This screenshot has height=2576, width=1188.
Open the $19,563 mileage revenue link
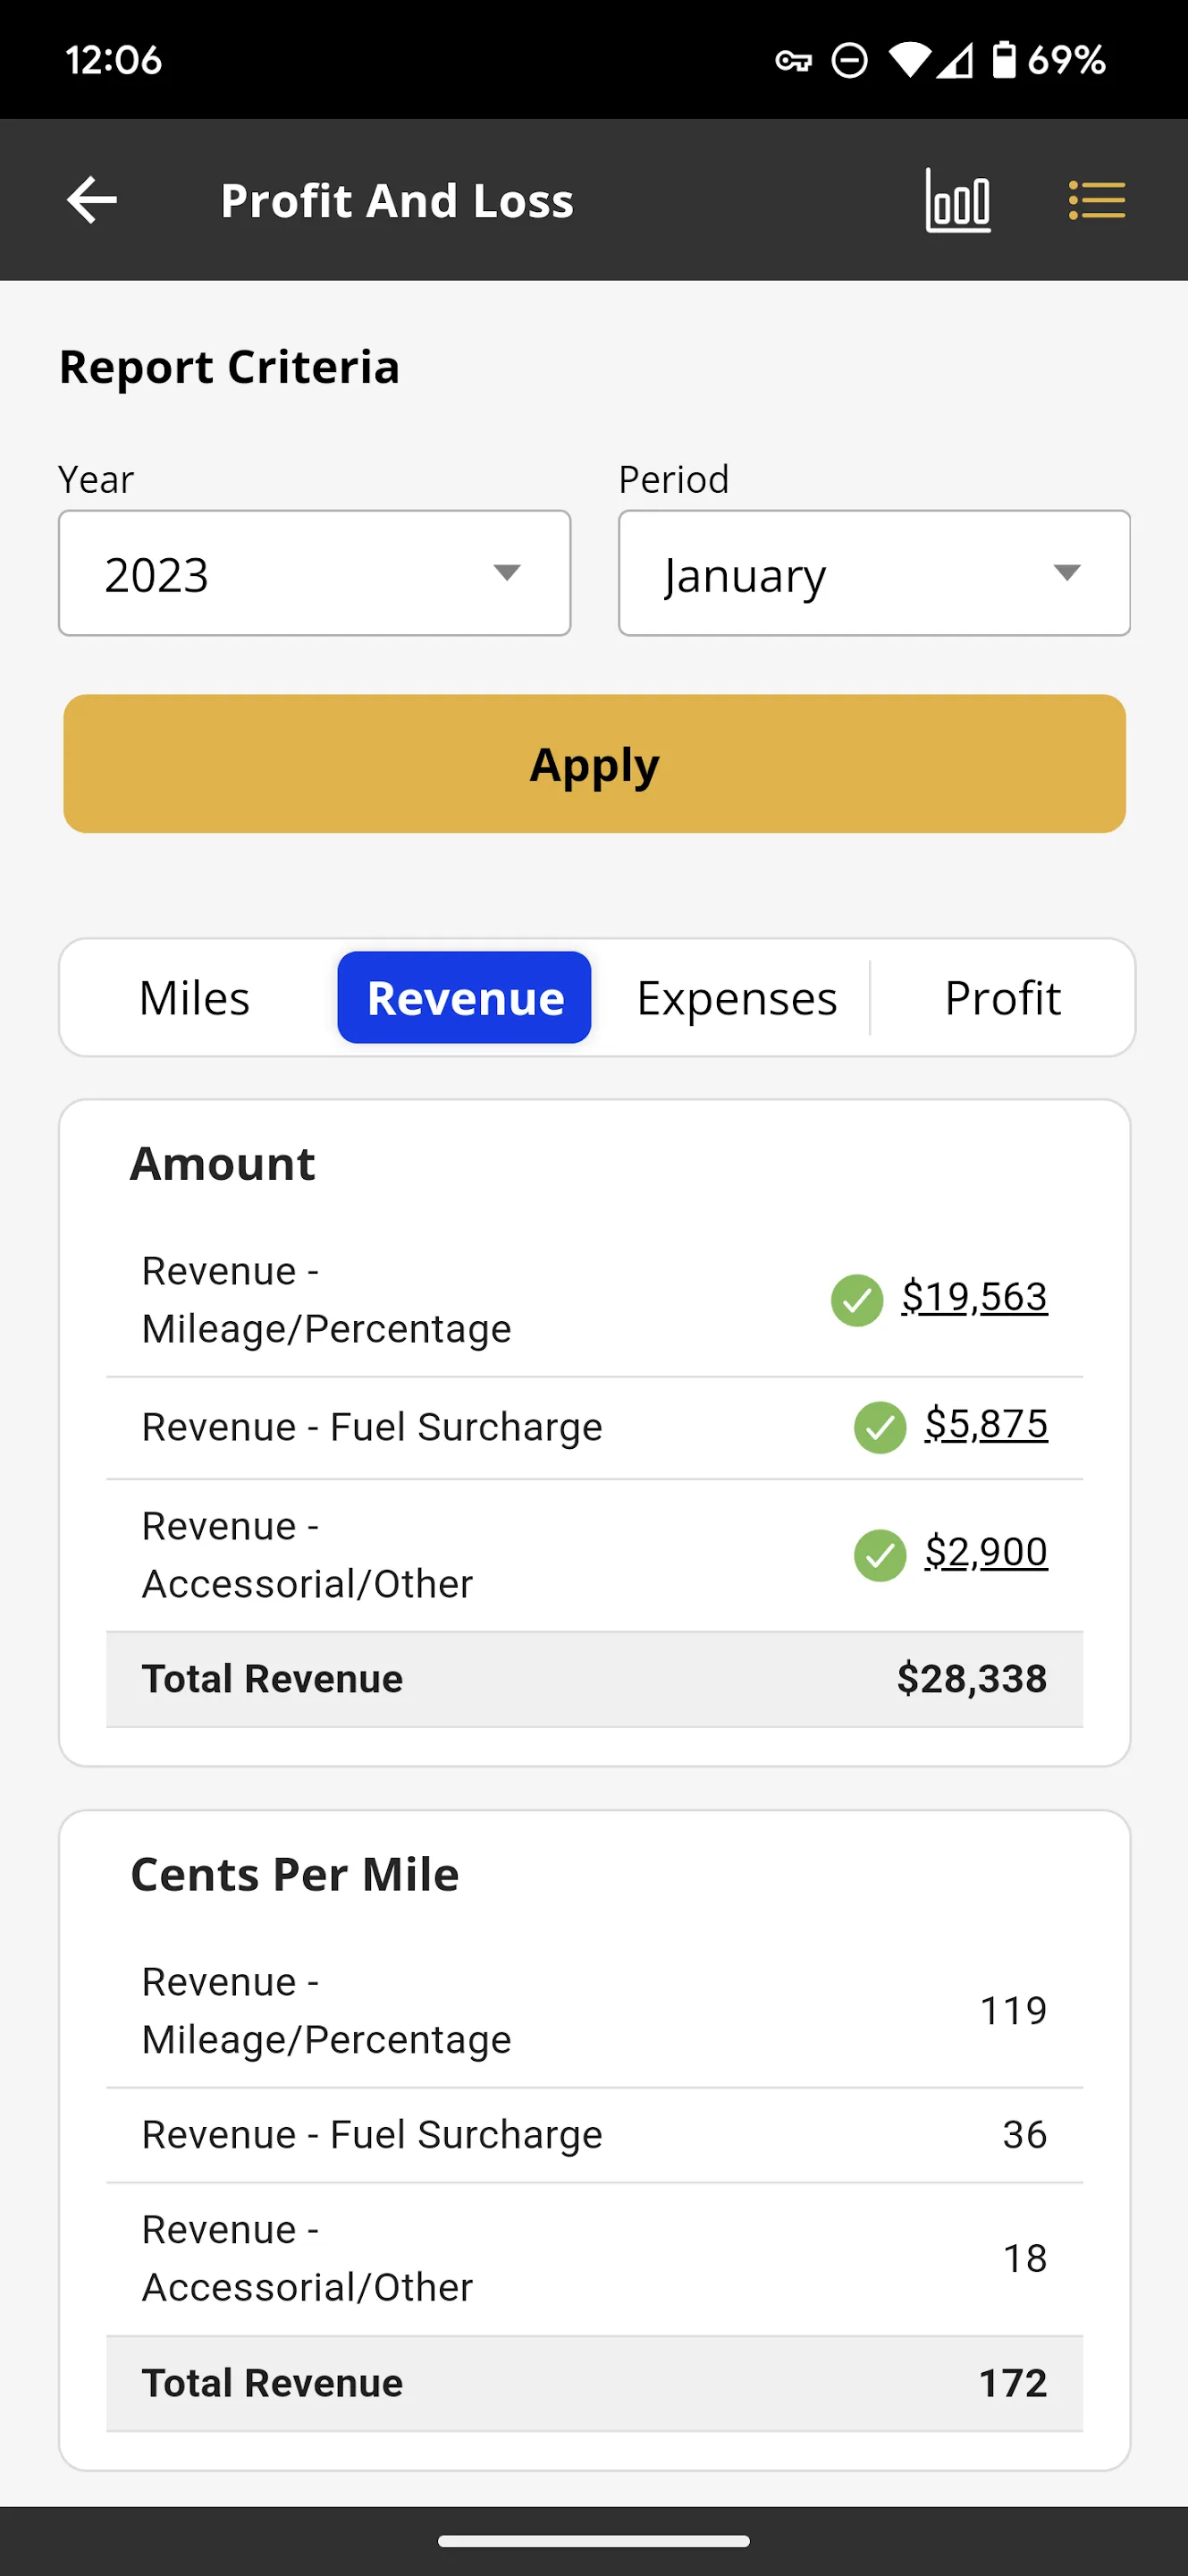click(974, 1297)
